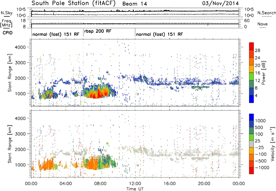The height and width of the screenshot is (191, 276).
Task: Click the 'Time UT' axis label
Action: pyautogui.click(x=135, y=189)
